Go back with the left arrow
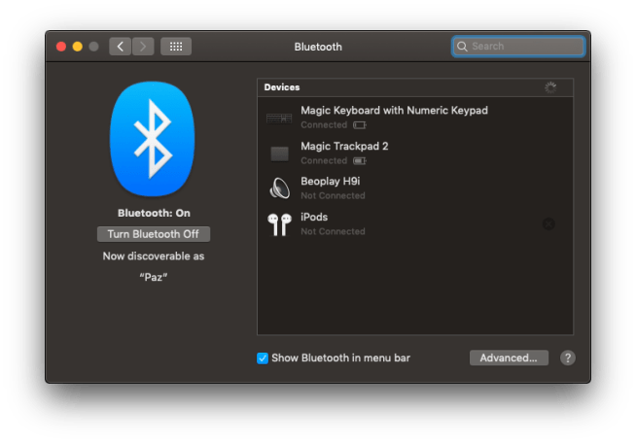Screen dimensions: 636x443 [120, 46]
